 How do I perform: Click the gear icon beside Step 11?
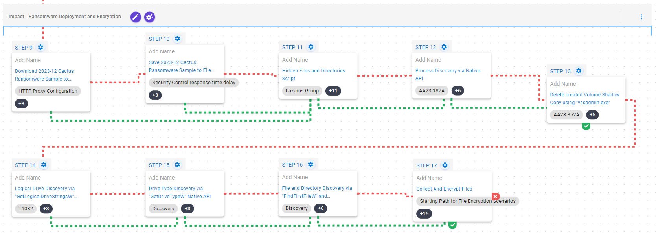[x=311, y=47]
